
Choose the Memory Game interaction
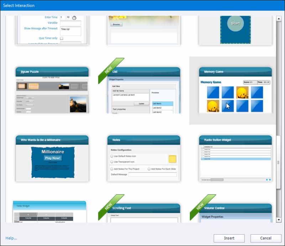coord(235,90)
